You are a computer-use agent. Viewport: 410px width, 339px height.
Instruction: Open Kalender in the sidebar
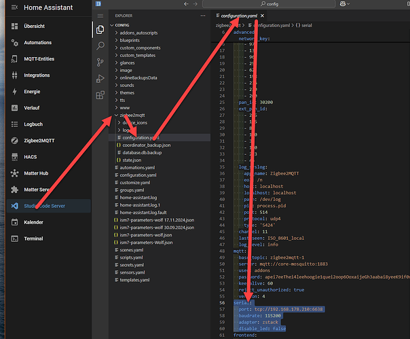point(48,222)
